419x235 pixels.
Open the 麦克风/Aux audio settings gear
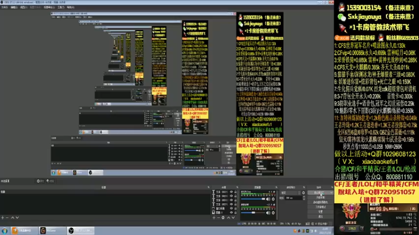[273, 199]
